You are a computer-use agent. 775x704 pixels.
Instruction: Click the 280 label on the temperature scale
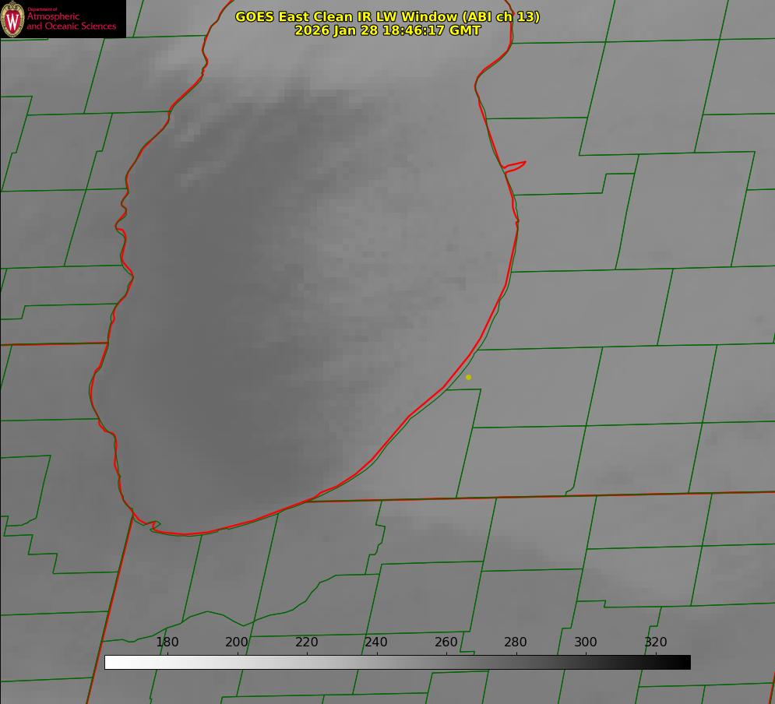[516, 642]
